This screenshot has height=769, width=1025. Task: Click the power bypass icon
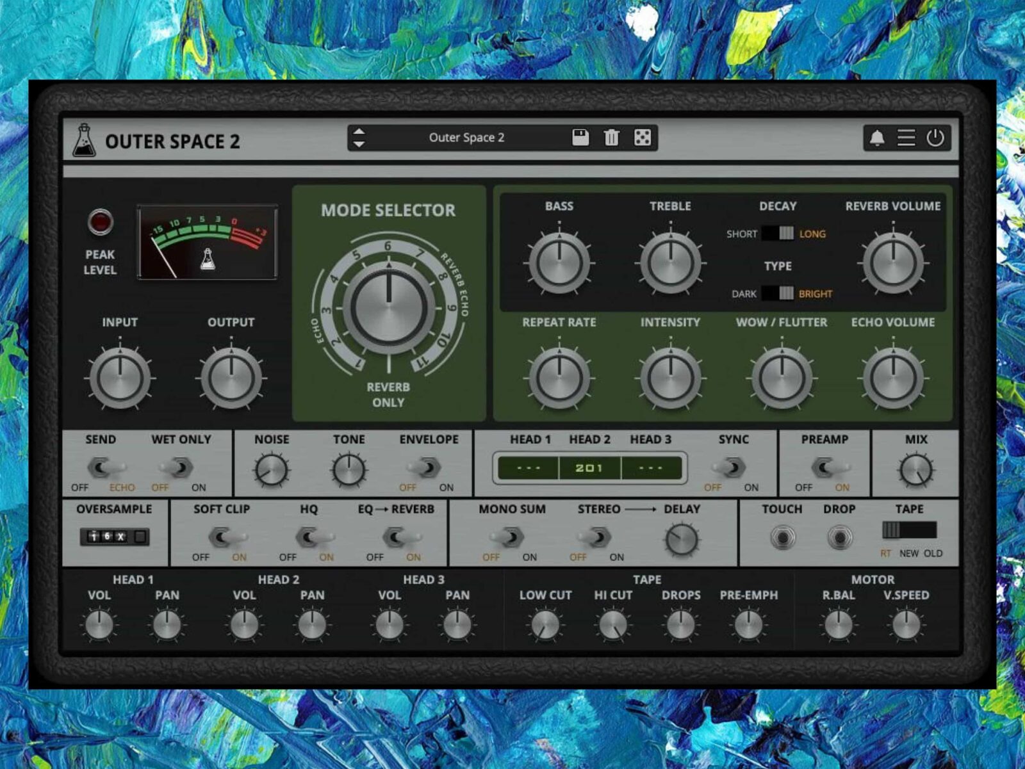(935, 138)
